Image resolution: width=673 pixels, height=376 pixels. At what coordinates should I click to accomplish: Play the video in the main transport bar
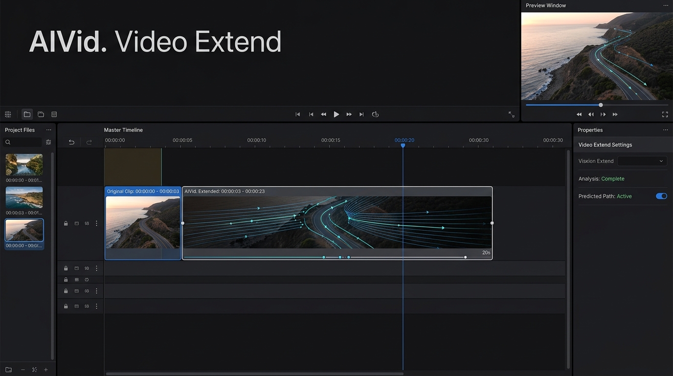click(x=336, y=114)
